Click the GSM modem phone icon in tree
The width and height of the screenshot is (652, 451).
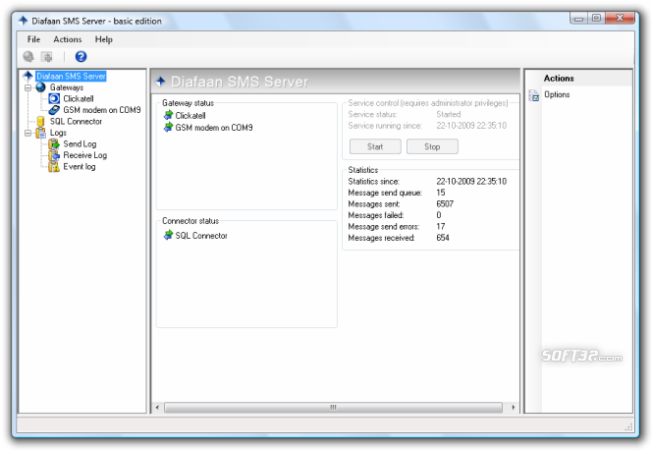54,110
